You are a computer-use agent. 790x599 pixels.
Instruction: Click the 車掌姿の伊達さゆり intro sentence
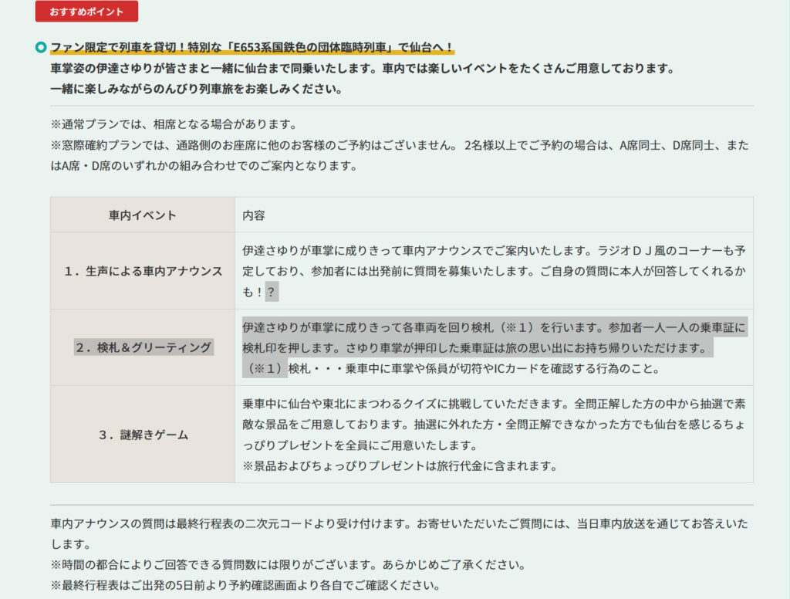[363, 69]
